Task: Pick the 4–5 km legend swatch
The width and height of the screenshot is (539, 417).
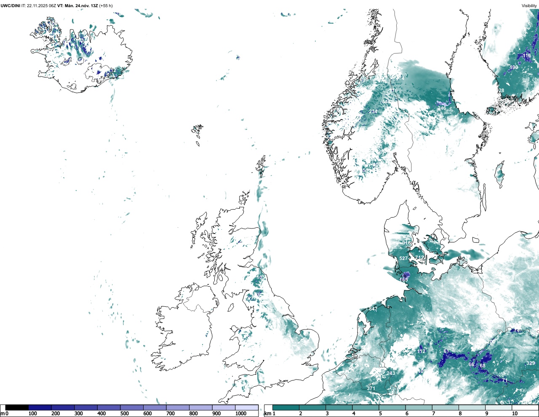Action: pos(366,407)
